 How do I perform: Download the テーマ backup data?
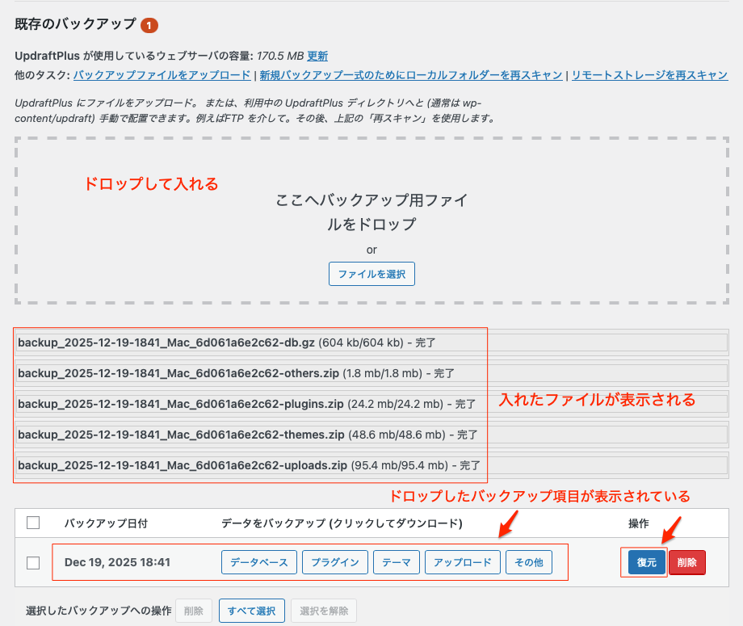click(397, 562)
